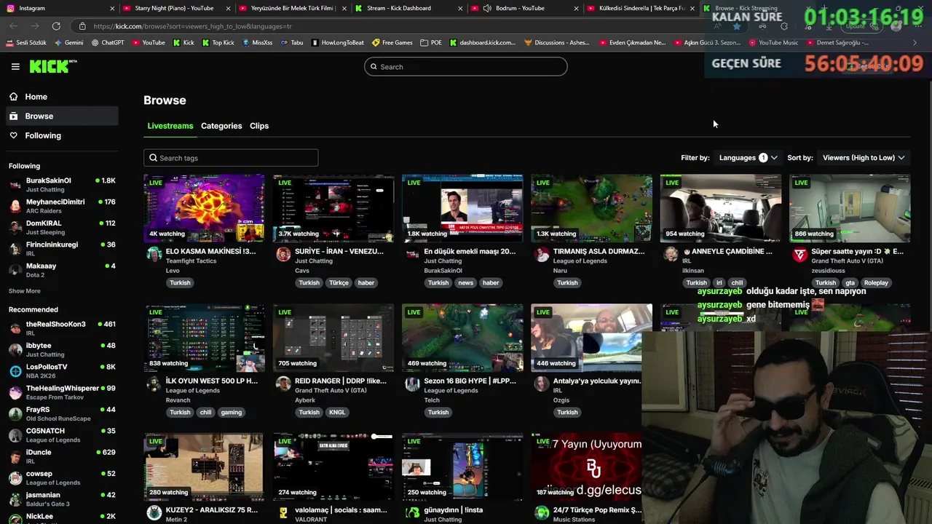Click the Kick search box
This screenshot has height=524, width=932.
pos(466,67)
